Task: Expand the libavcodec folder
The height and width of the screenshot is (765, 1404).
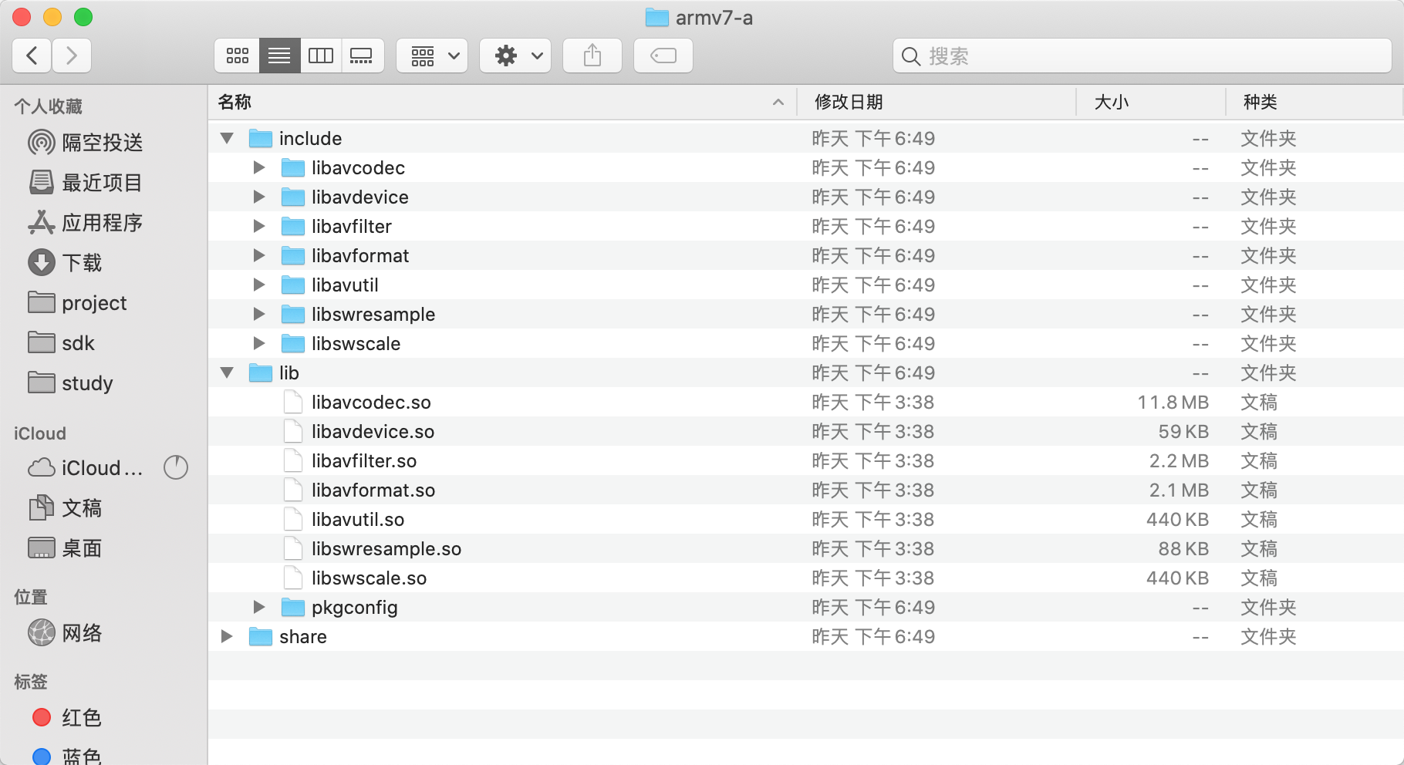Action: point(259,168)
